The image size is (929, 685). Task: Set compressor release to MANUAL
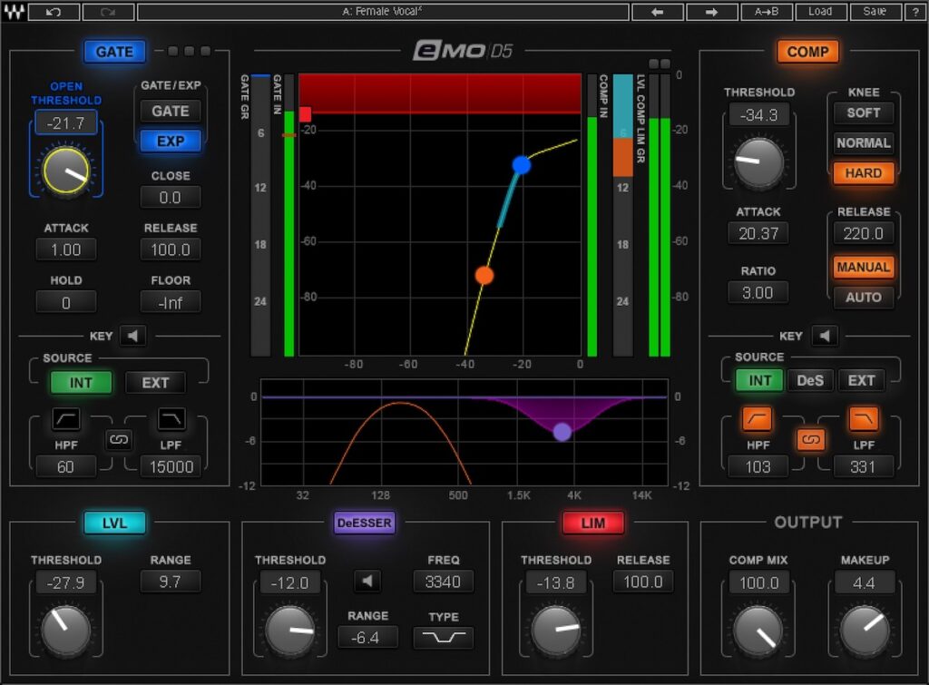(x=864, y=268)
